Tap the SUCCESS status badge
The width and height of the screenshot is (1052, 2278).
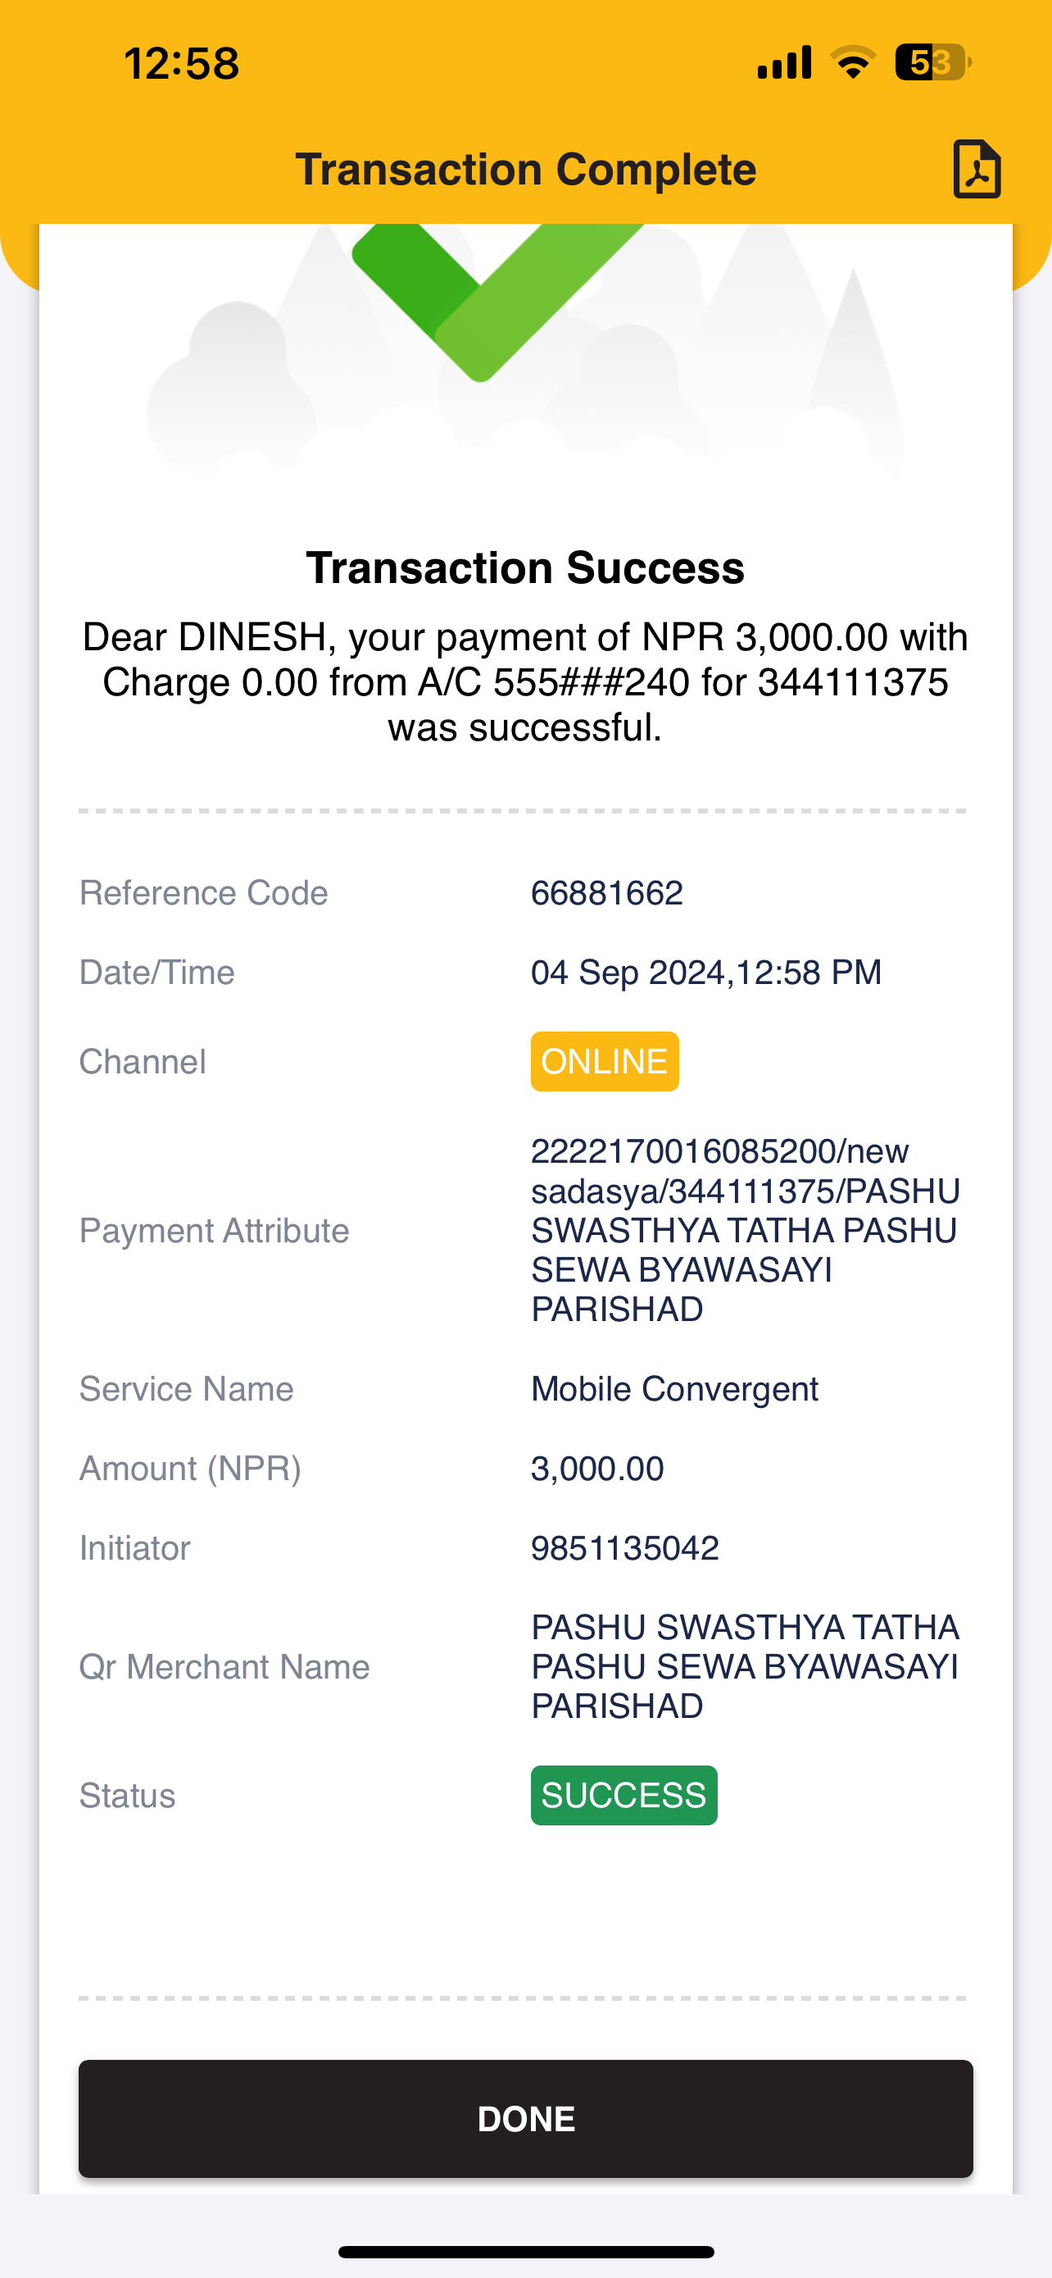click(x=623, y=1795)
